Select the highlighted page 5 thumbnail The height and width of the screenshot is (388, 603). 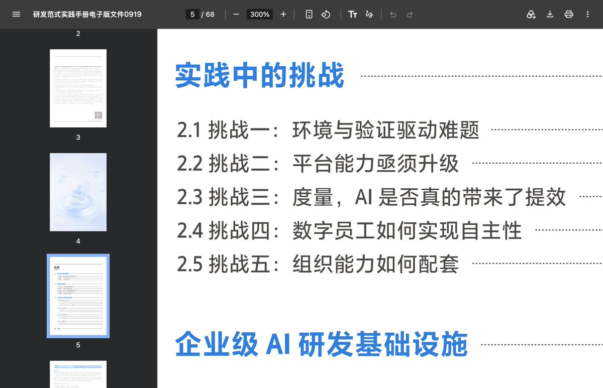pyautogui.click(x=78, y=296)
